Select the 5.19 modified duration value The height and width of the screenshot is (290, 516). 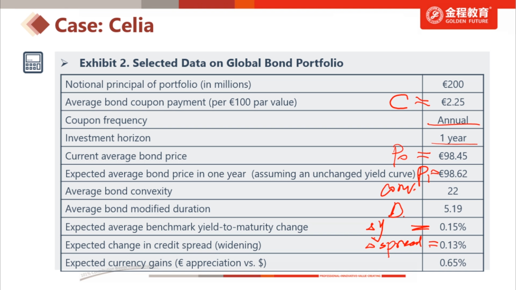[453, 209]
